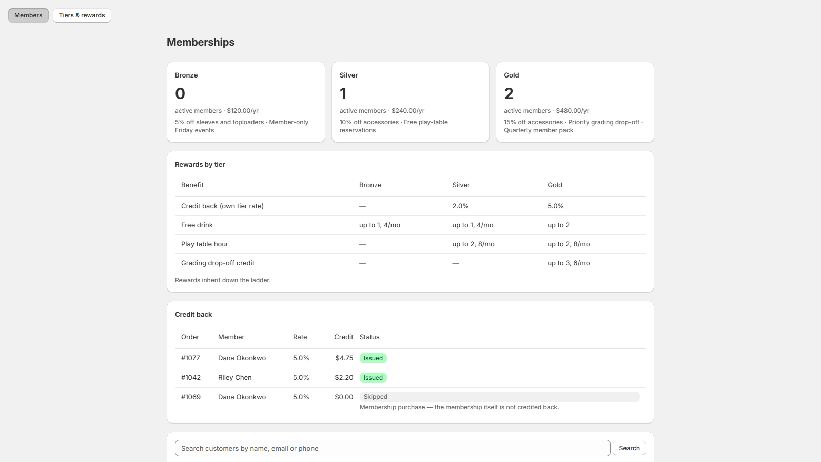Click the Status column header
The image size is (821, 462).
pyautogui.click(x=369, y=337)
